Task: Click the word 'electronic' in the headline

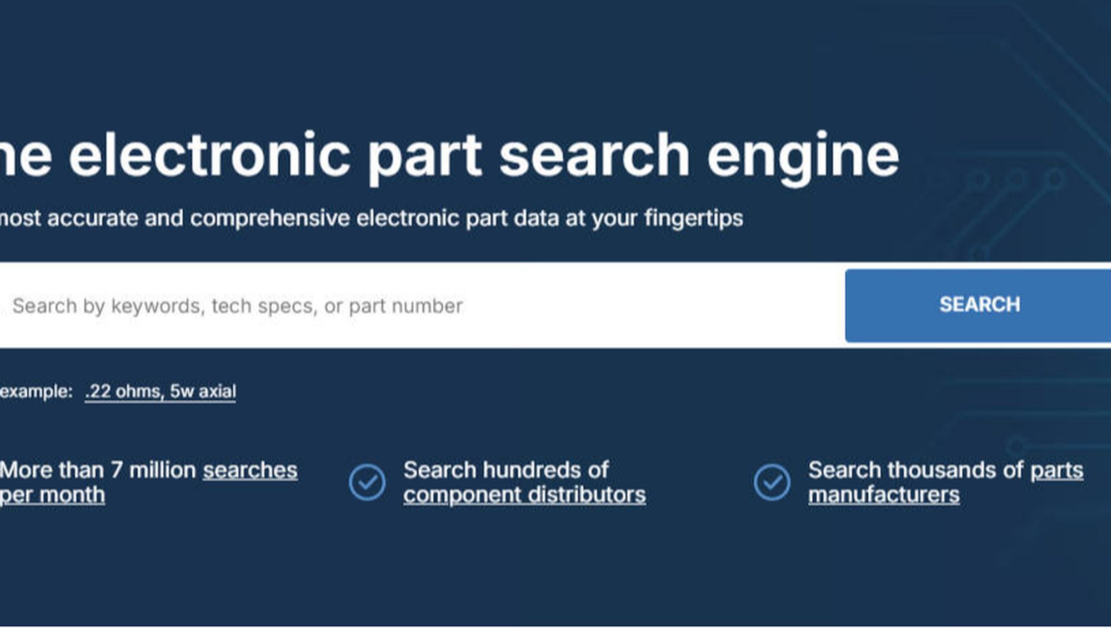Action: coord(209,155)
